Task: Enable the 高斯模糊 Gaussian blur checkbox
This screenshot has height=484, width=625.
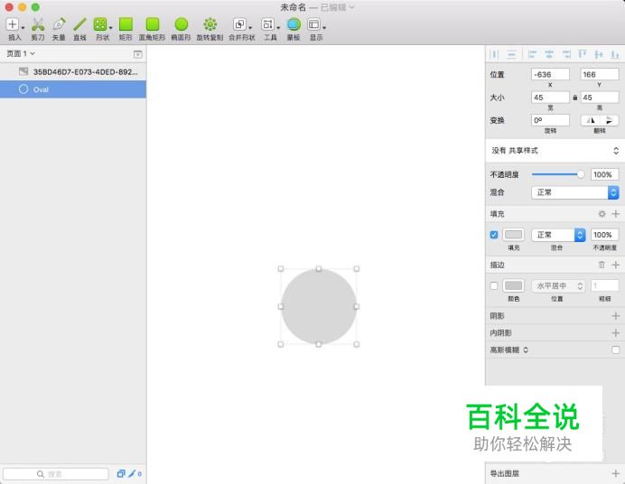Action: click(x=615, y=349)
